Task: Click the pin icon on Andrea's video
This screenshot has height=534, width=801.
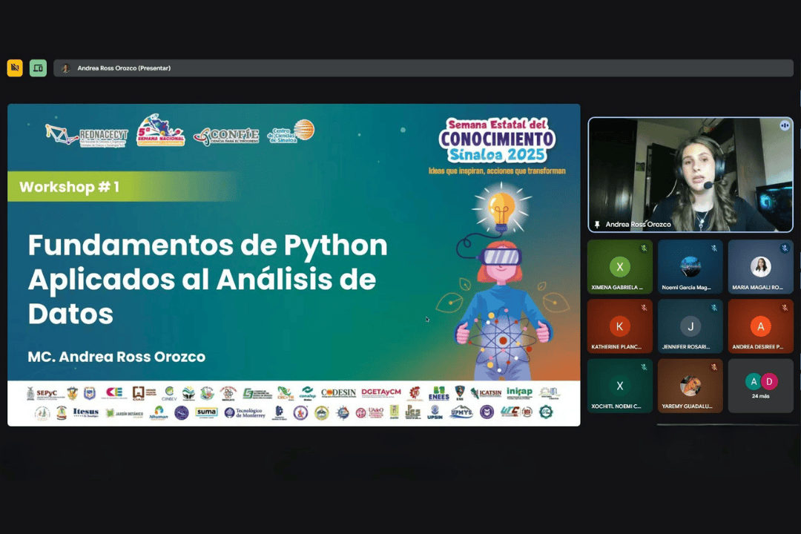Action: tap(598, 224)
